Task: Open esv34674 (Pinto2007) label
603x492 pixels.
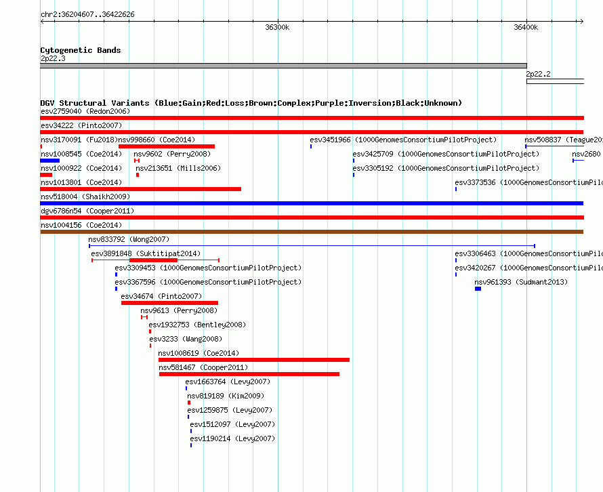Action: click(x=161, y=296)
